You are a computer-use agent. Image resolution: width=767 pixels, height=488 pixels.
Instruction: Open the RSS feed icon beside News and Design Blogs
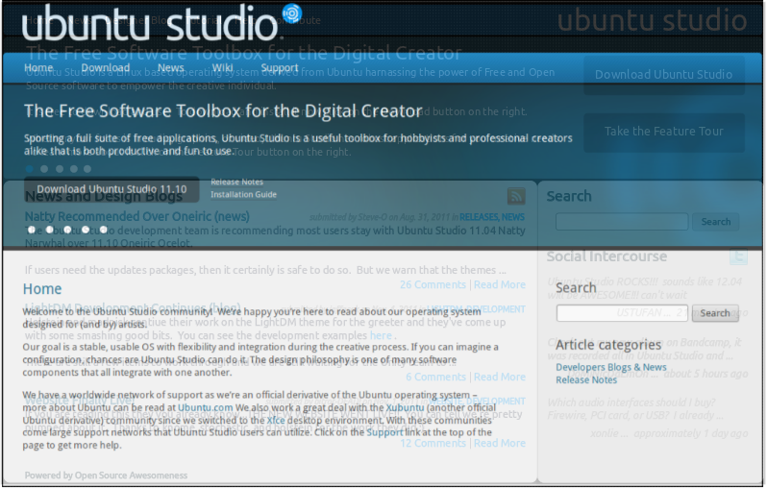[516, 196]
